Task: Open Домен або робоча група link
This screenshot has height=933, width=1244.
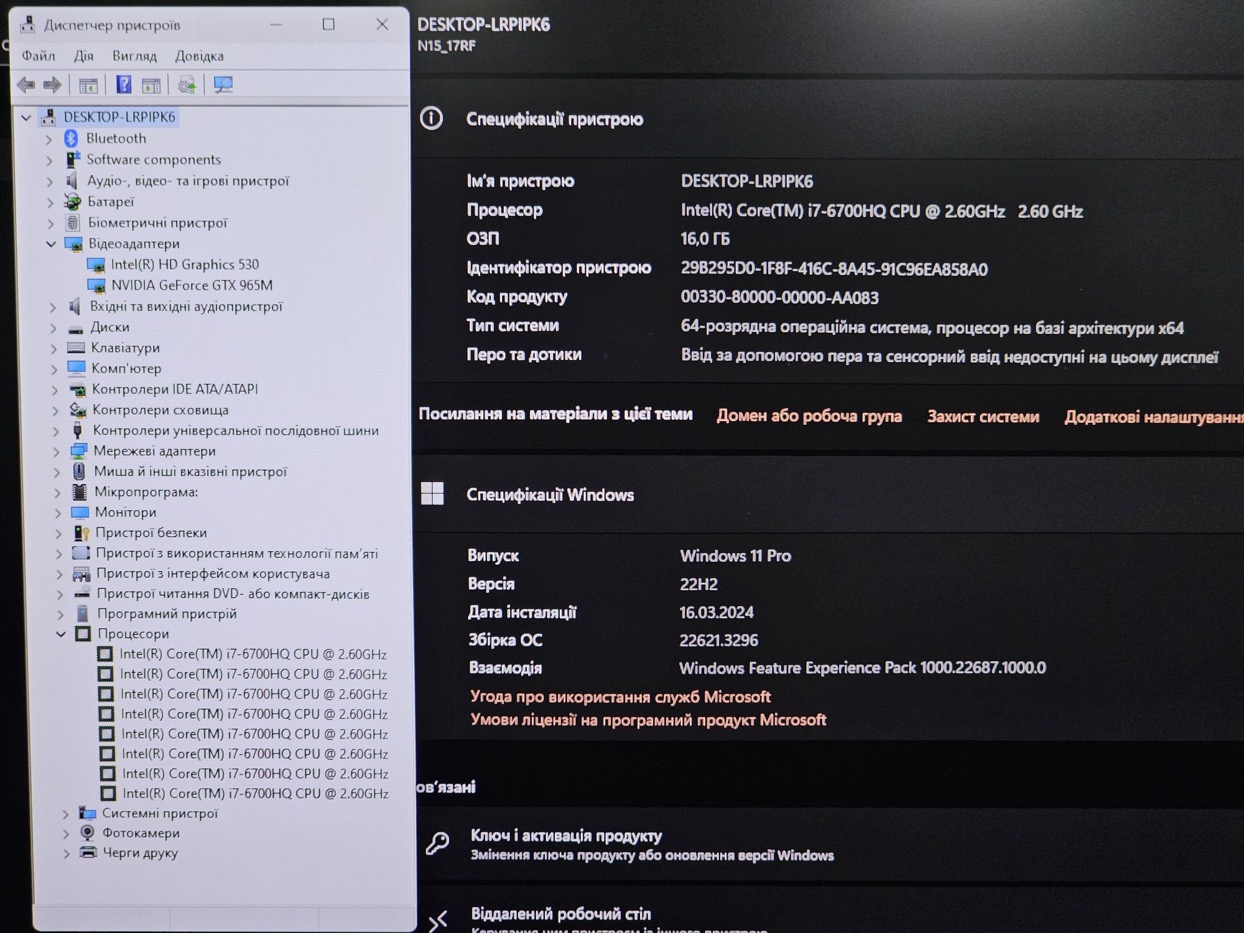Action: (x=809, y=415)
